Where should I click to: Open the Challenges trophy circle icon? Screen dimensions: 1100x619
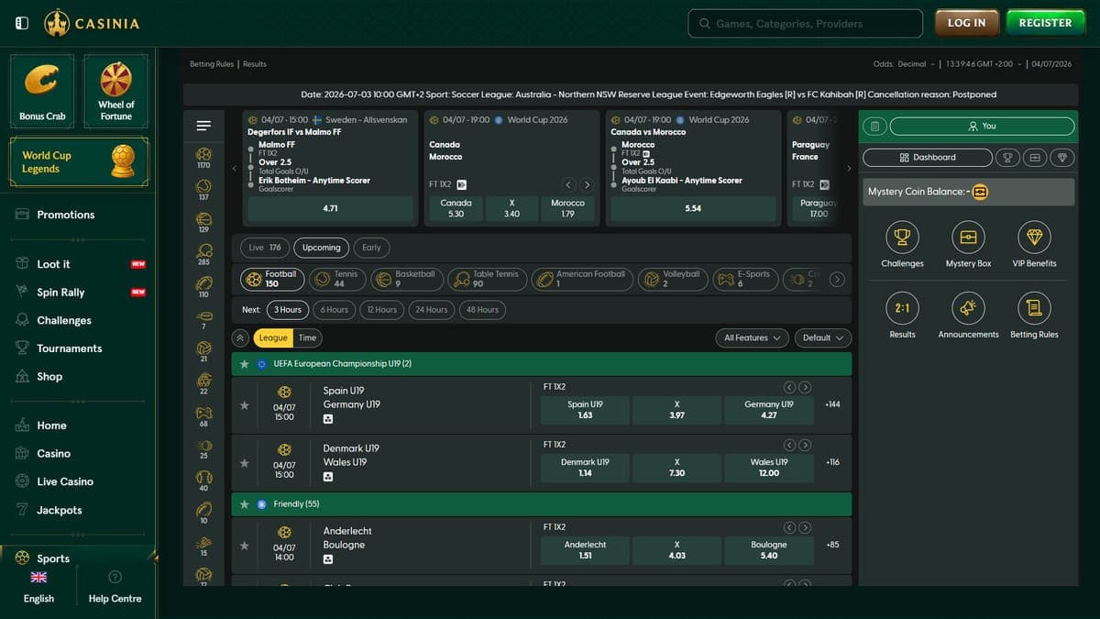click(x=902, y=238)
